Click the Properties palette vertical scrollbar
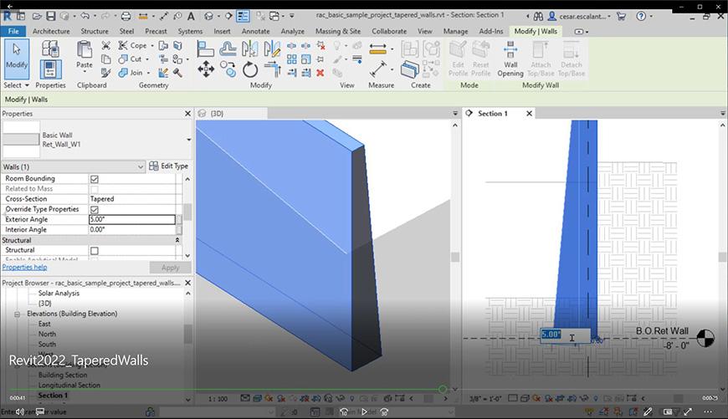The height and width of the screenshot is (419, 728). pos(187,212)
